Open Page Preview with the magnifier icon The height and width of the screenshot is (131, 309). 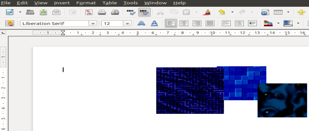pyautogui.click(x=115, y=12)
